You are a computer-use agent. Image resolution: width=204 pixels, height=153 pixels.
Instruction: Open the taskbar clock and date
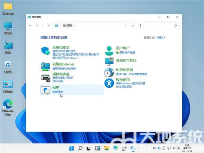click(x=187, y=148)
